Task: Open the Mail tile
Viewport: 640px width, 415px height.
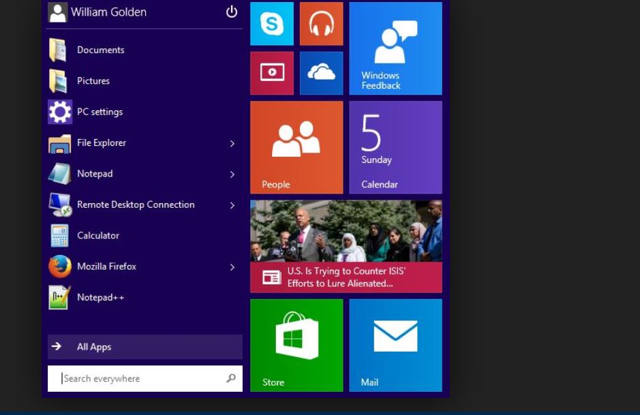Action: [x=395, y=345]
